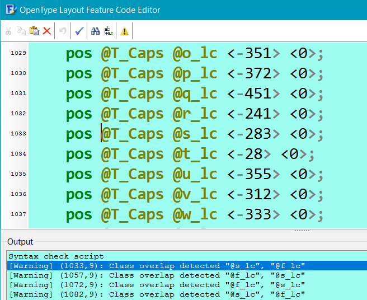Viewport: 367px width, 300px height.
Task: Click line number 1032 in gutter
Action: coord(18,114)
